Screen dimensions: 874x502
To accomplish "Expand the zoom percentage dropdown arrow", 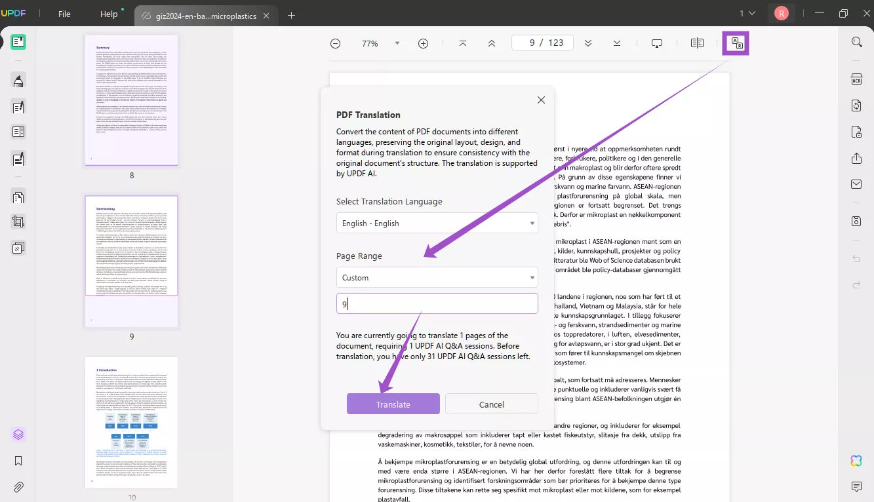I will 397,43.
